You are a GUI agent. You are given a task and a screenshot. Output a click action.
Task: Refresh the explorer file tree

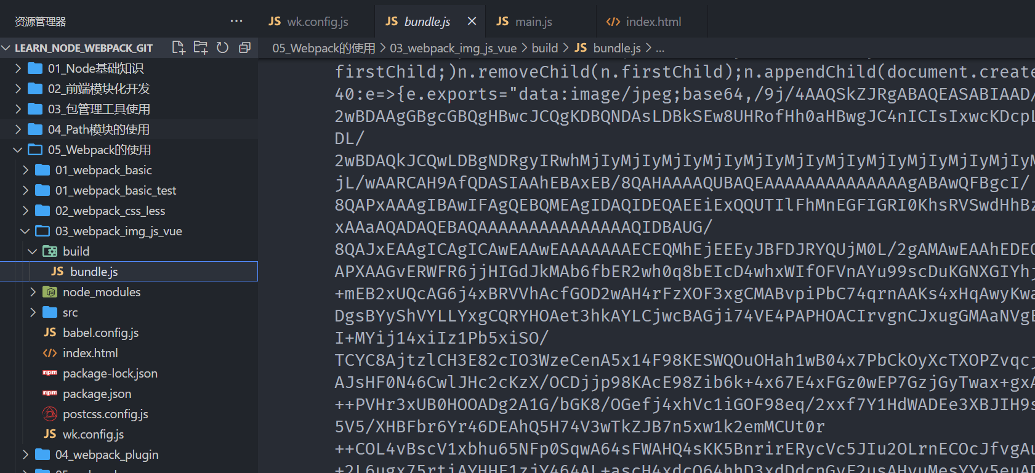223,47
